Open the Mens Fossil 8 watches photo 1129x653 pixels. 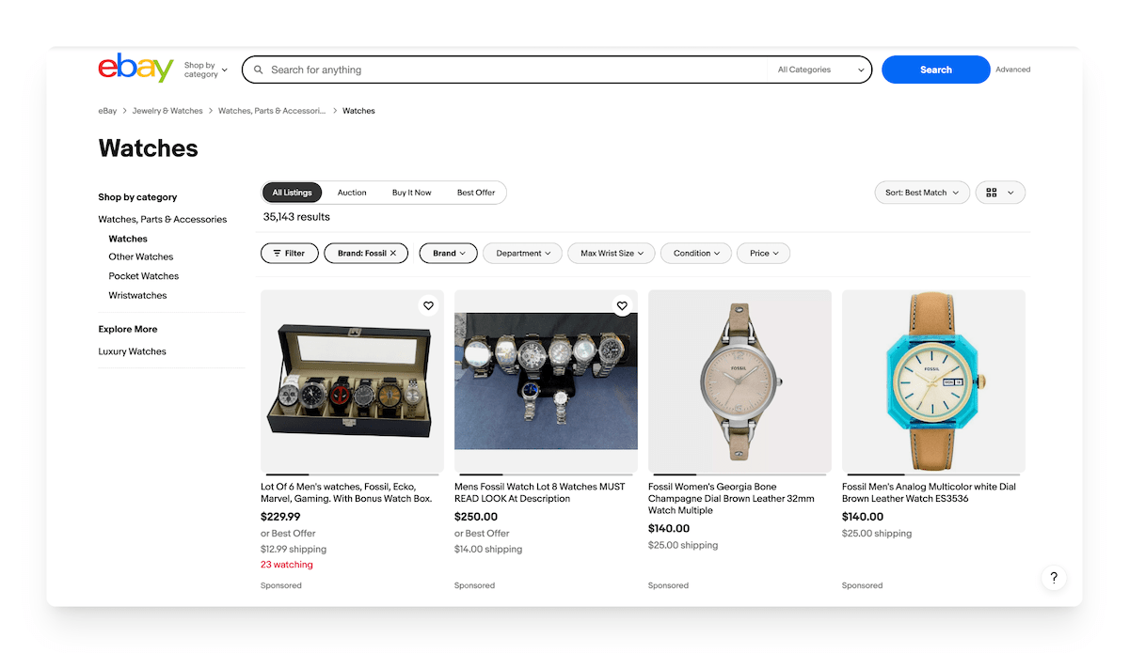(546, 381)
